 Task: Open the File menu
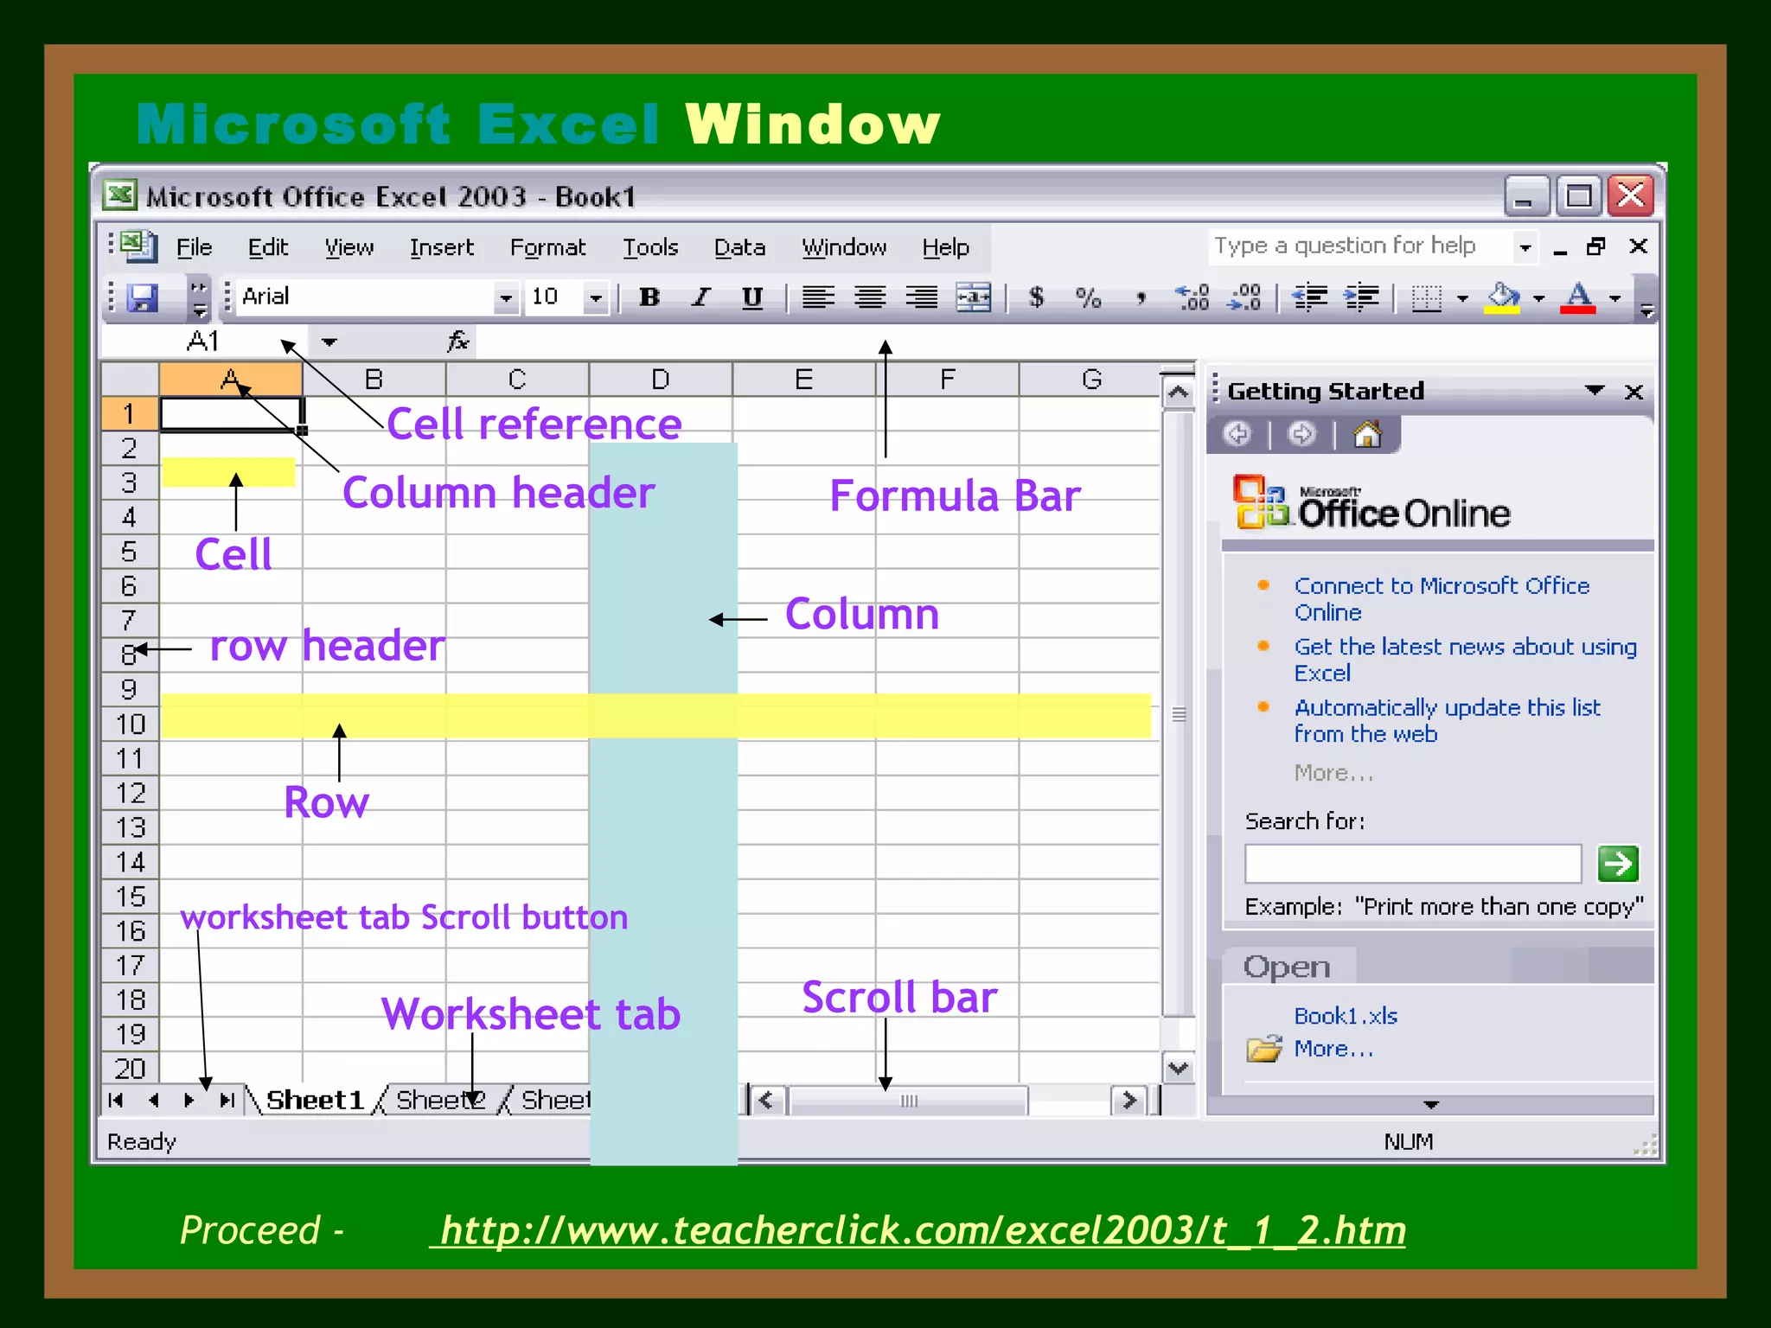194,248
